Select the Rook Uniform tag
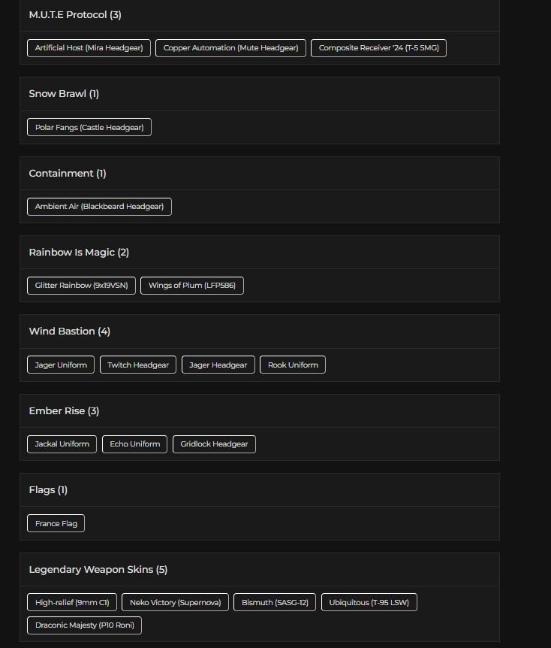The image size is (551, 648). (293, 365)
